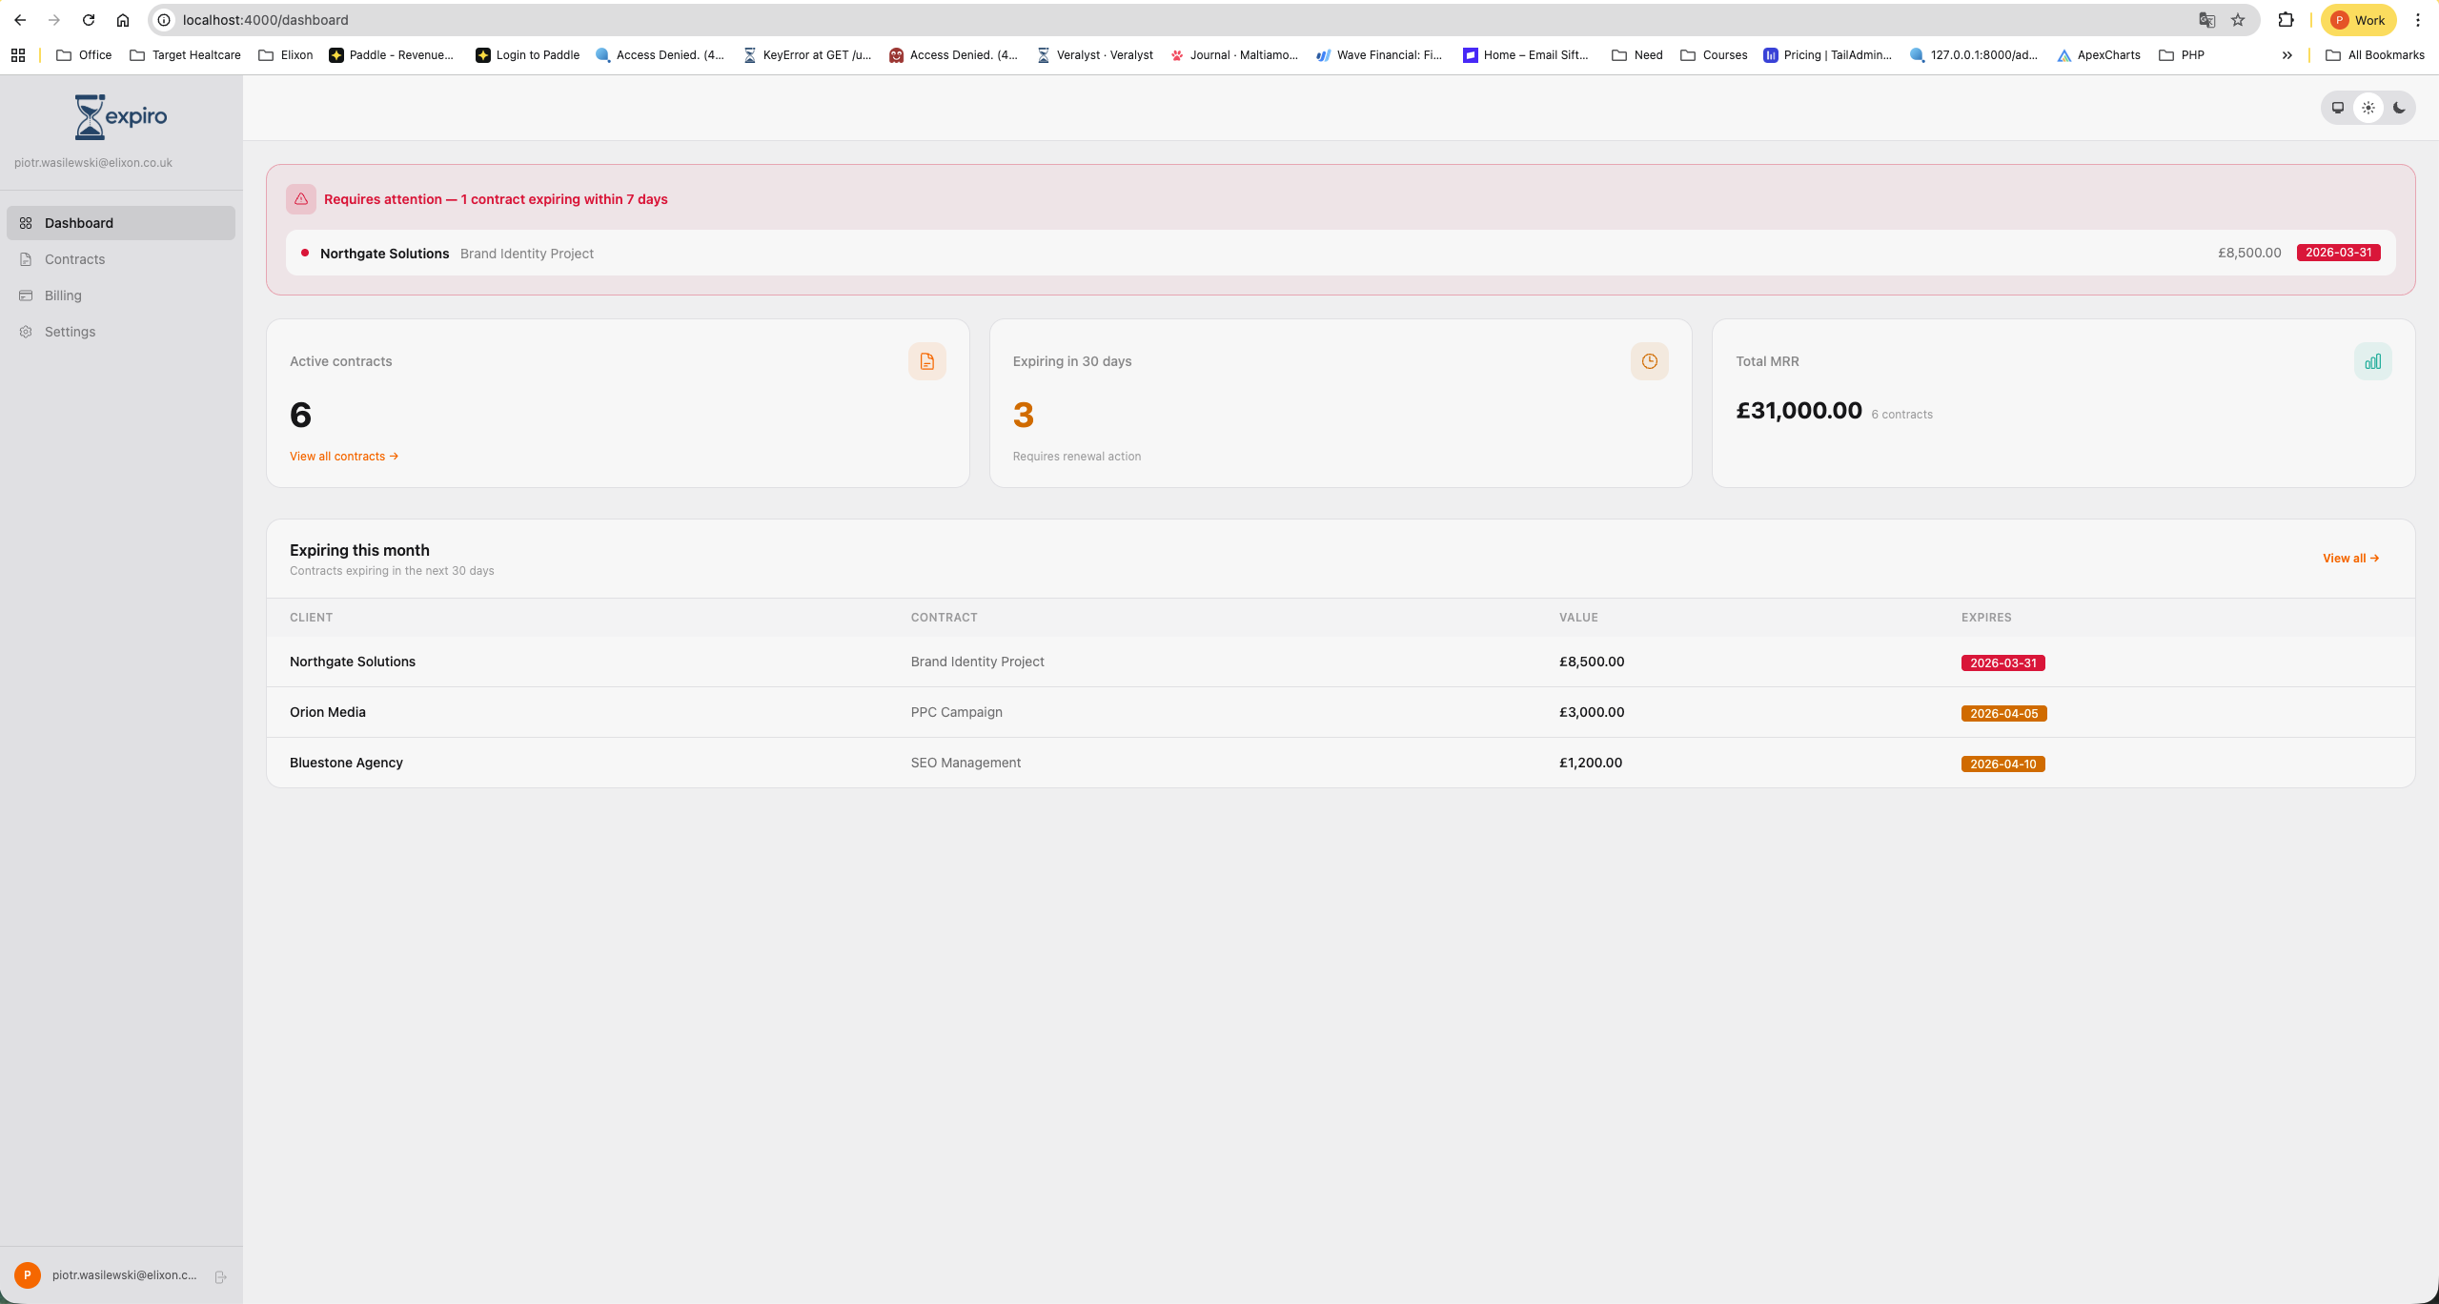The width and height of the screenshot is (2439, 1304).
Task: Open the Courses bookmark folder
Action: tap(1714, 55)
